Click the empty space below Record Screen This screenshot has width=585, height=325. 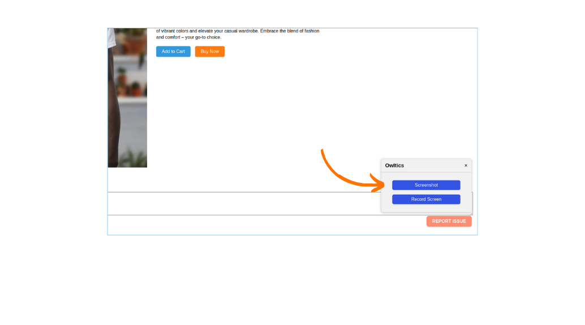pyautogui.click(x=426, y=208)
